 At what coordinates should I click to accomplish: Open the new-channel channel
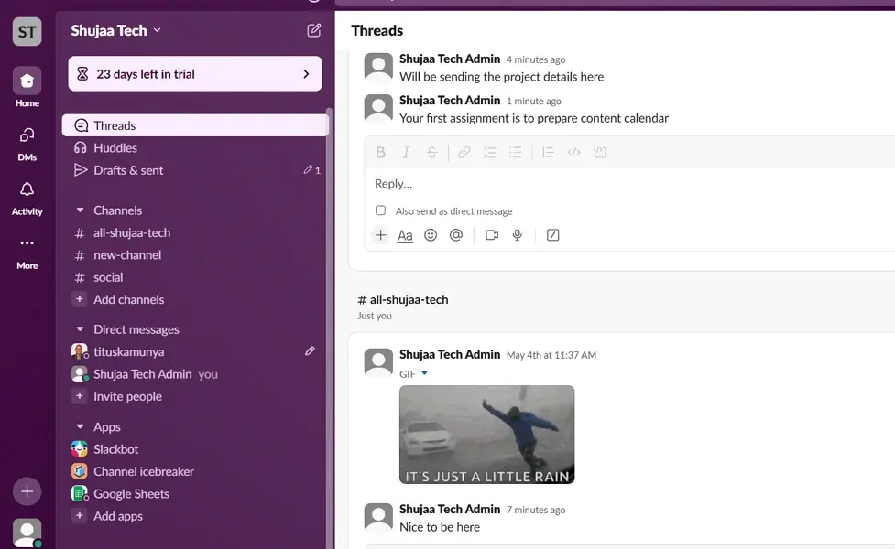195,255
